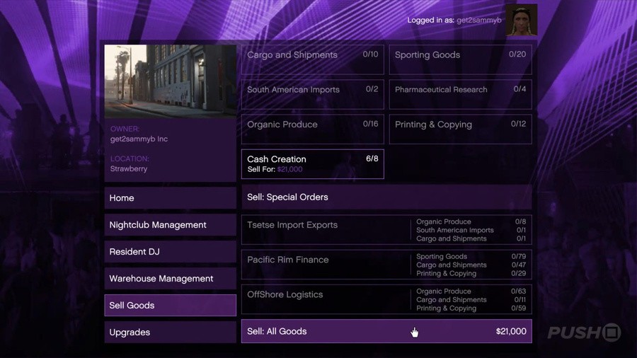Select Resident DJ menu entry
This screenshot has height=358, width=637.
[x=170, y=252]
